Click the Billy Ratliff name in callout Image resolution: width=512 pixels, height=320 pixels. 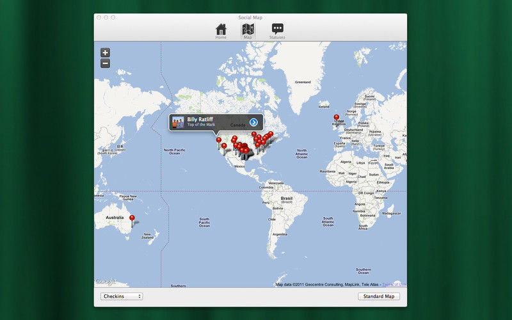[x=200, y=119]
